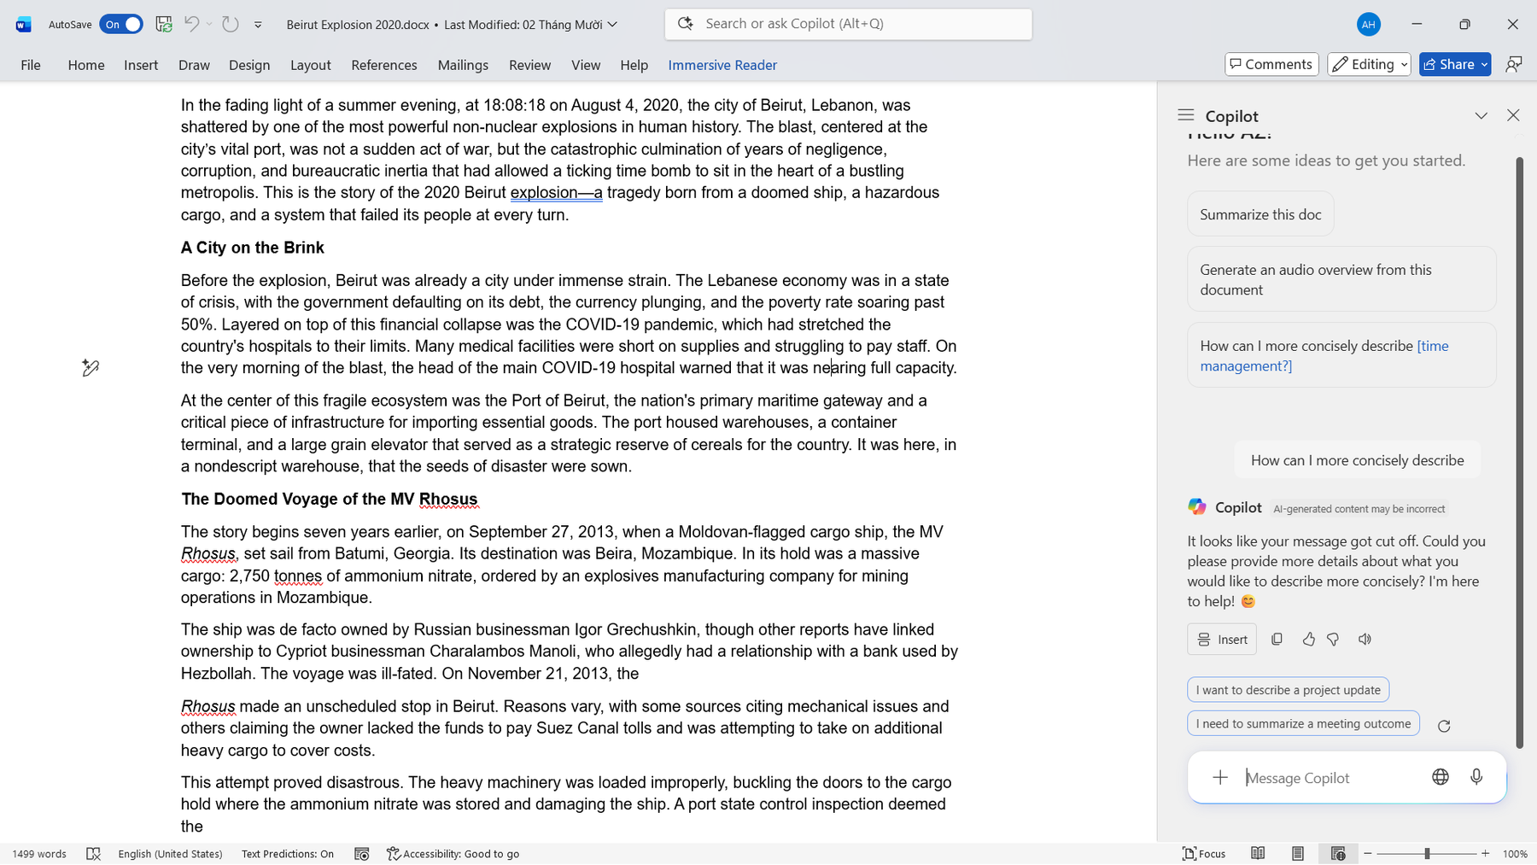Click the copy response icon in Copilot
Viewport: 1537px width, 865px height.
[x=1277, y=639]
